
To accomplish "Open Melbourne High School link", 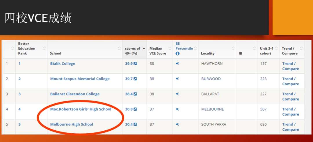I will point(72,124).
